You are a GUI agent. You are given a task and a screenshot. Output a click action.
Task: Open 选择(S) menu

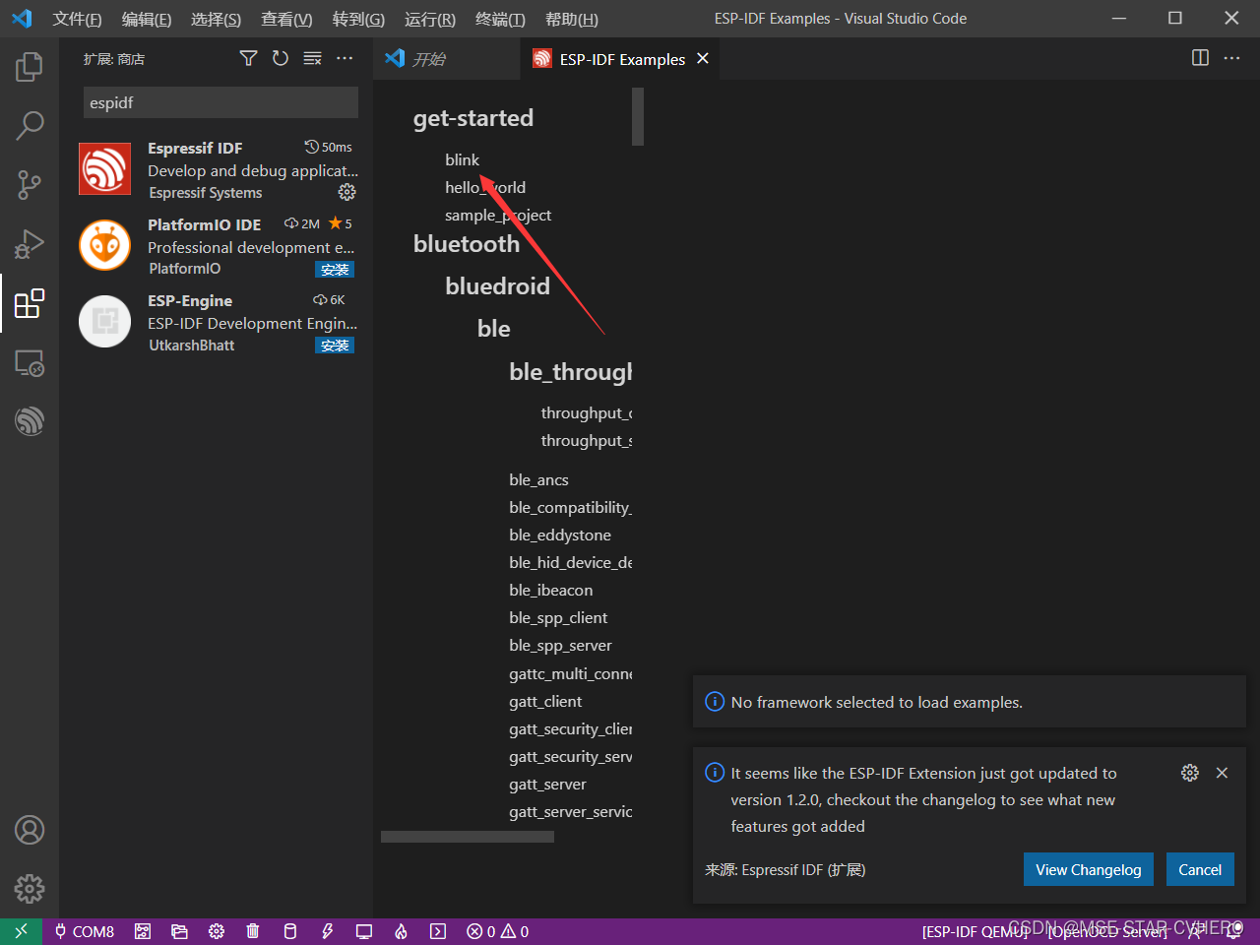(216, 19)
